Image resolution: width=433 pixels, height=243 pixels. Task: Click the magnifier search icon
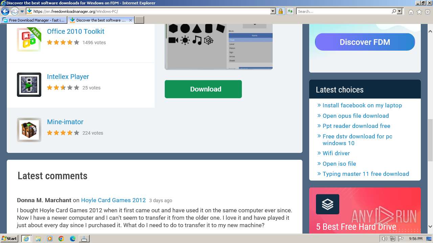coord(394,11)
